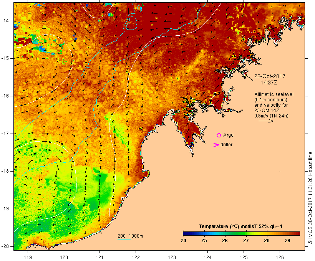Click the magenta drifter arrowhead symbol
The image size is (315, 261).
216,145
